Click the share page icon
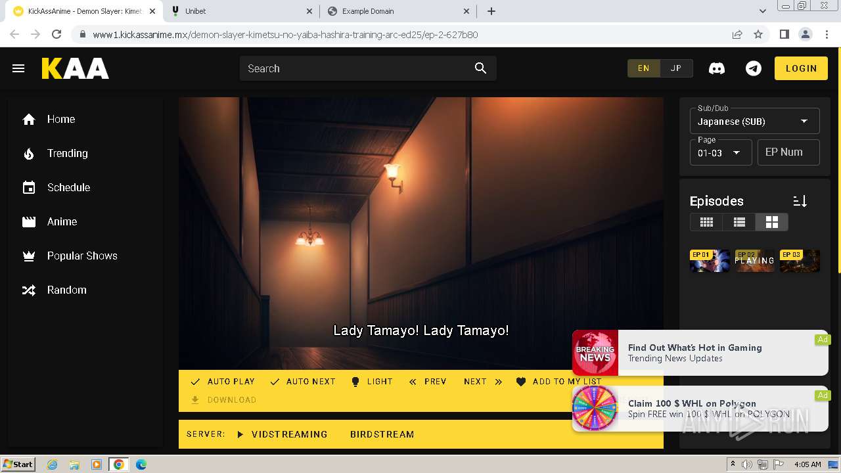Screen dimensions: 841x473 [x=737, y=34]
